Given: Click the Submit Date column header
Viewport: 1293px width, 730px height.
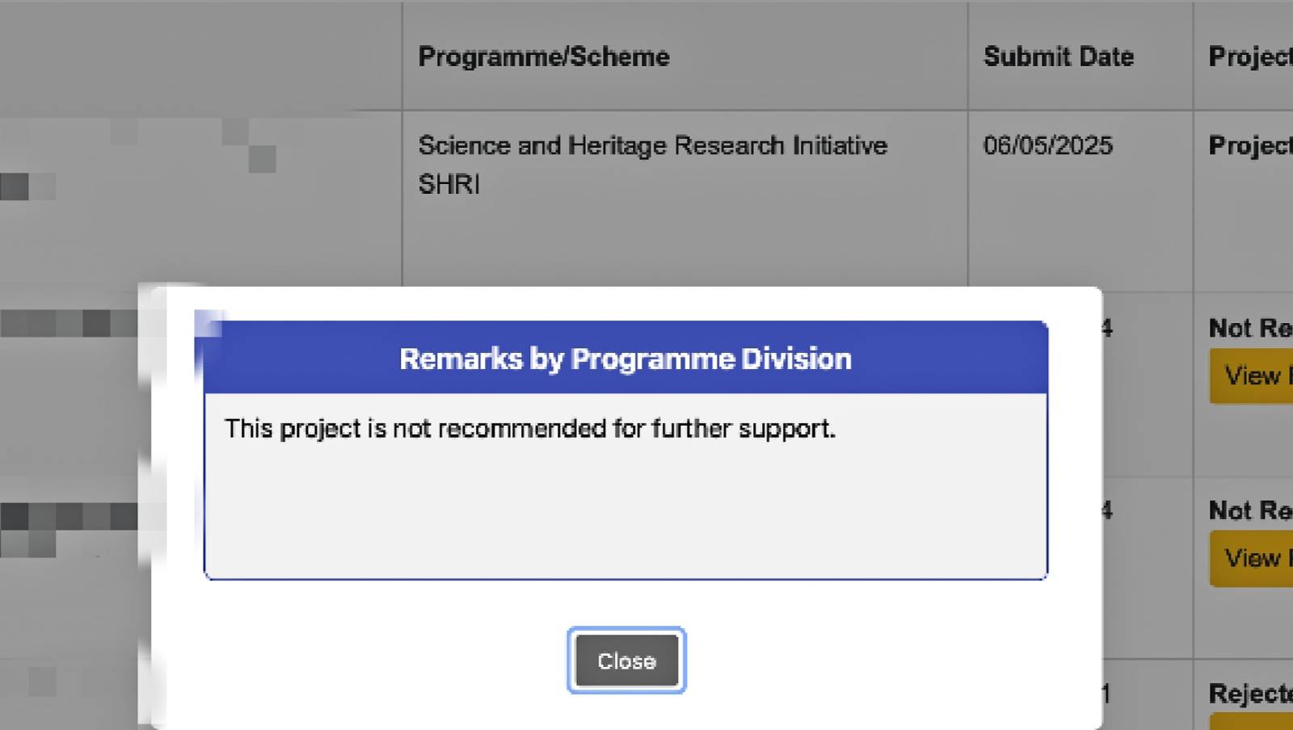Looking at the screenshot, I should 1058,57.
